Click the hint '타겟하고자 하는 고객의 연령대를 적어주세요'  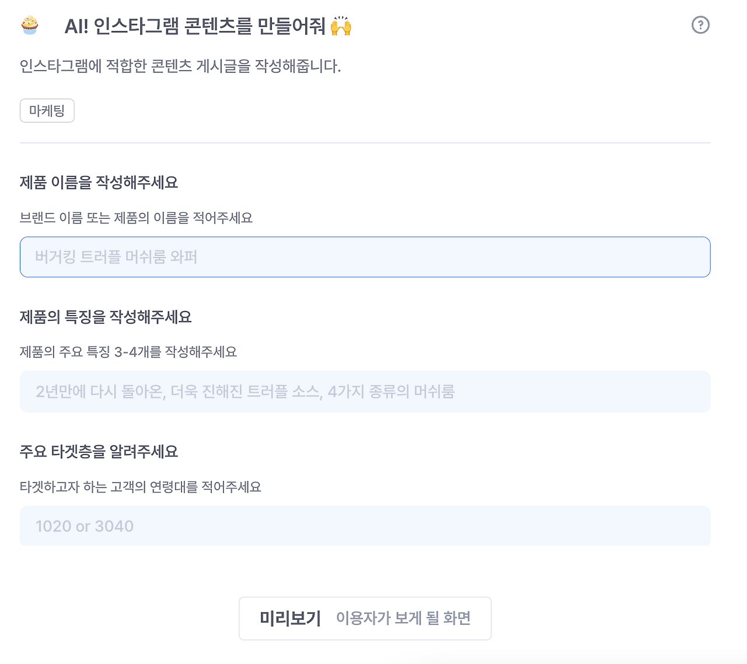click(x=141, y=487)
